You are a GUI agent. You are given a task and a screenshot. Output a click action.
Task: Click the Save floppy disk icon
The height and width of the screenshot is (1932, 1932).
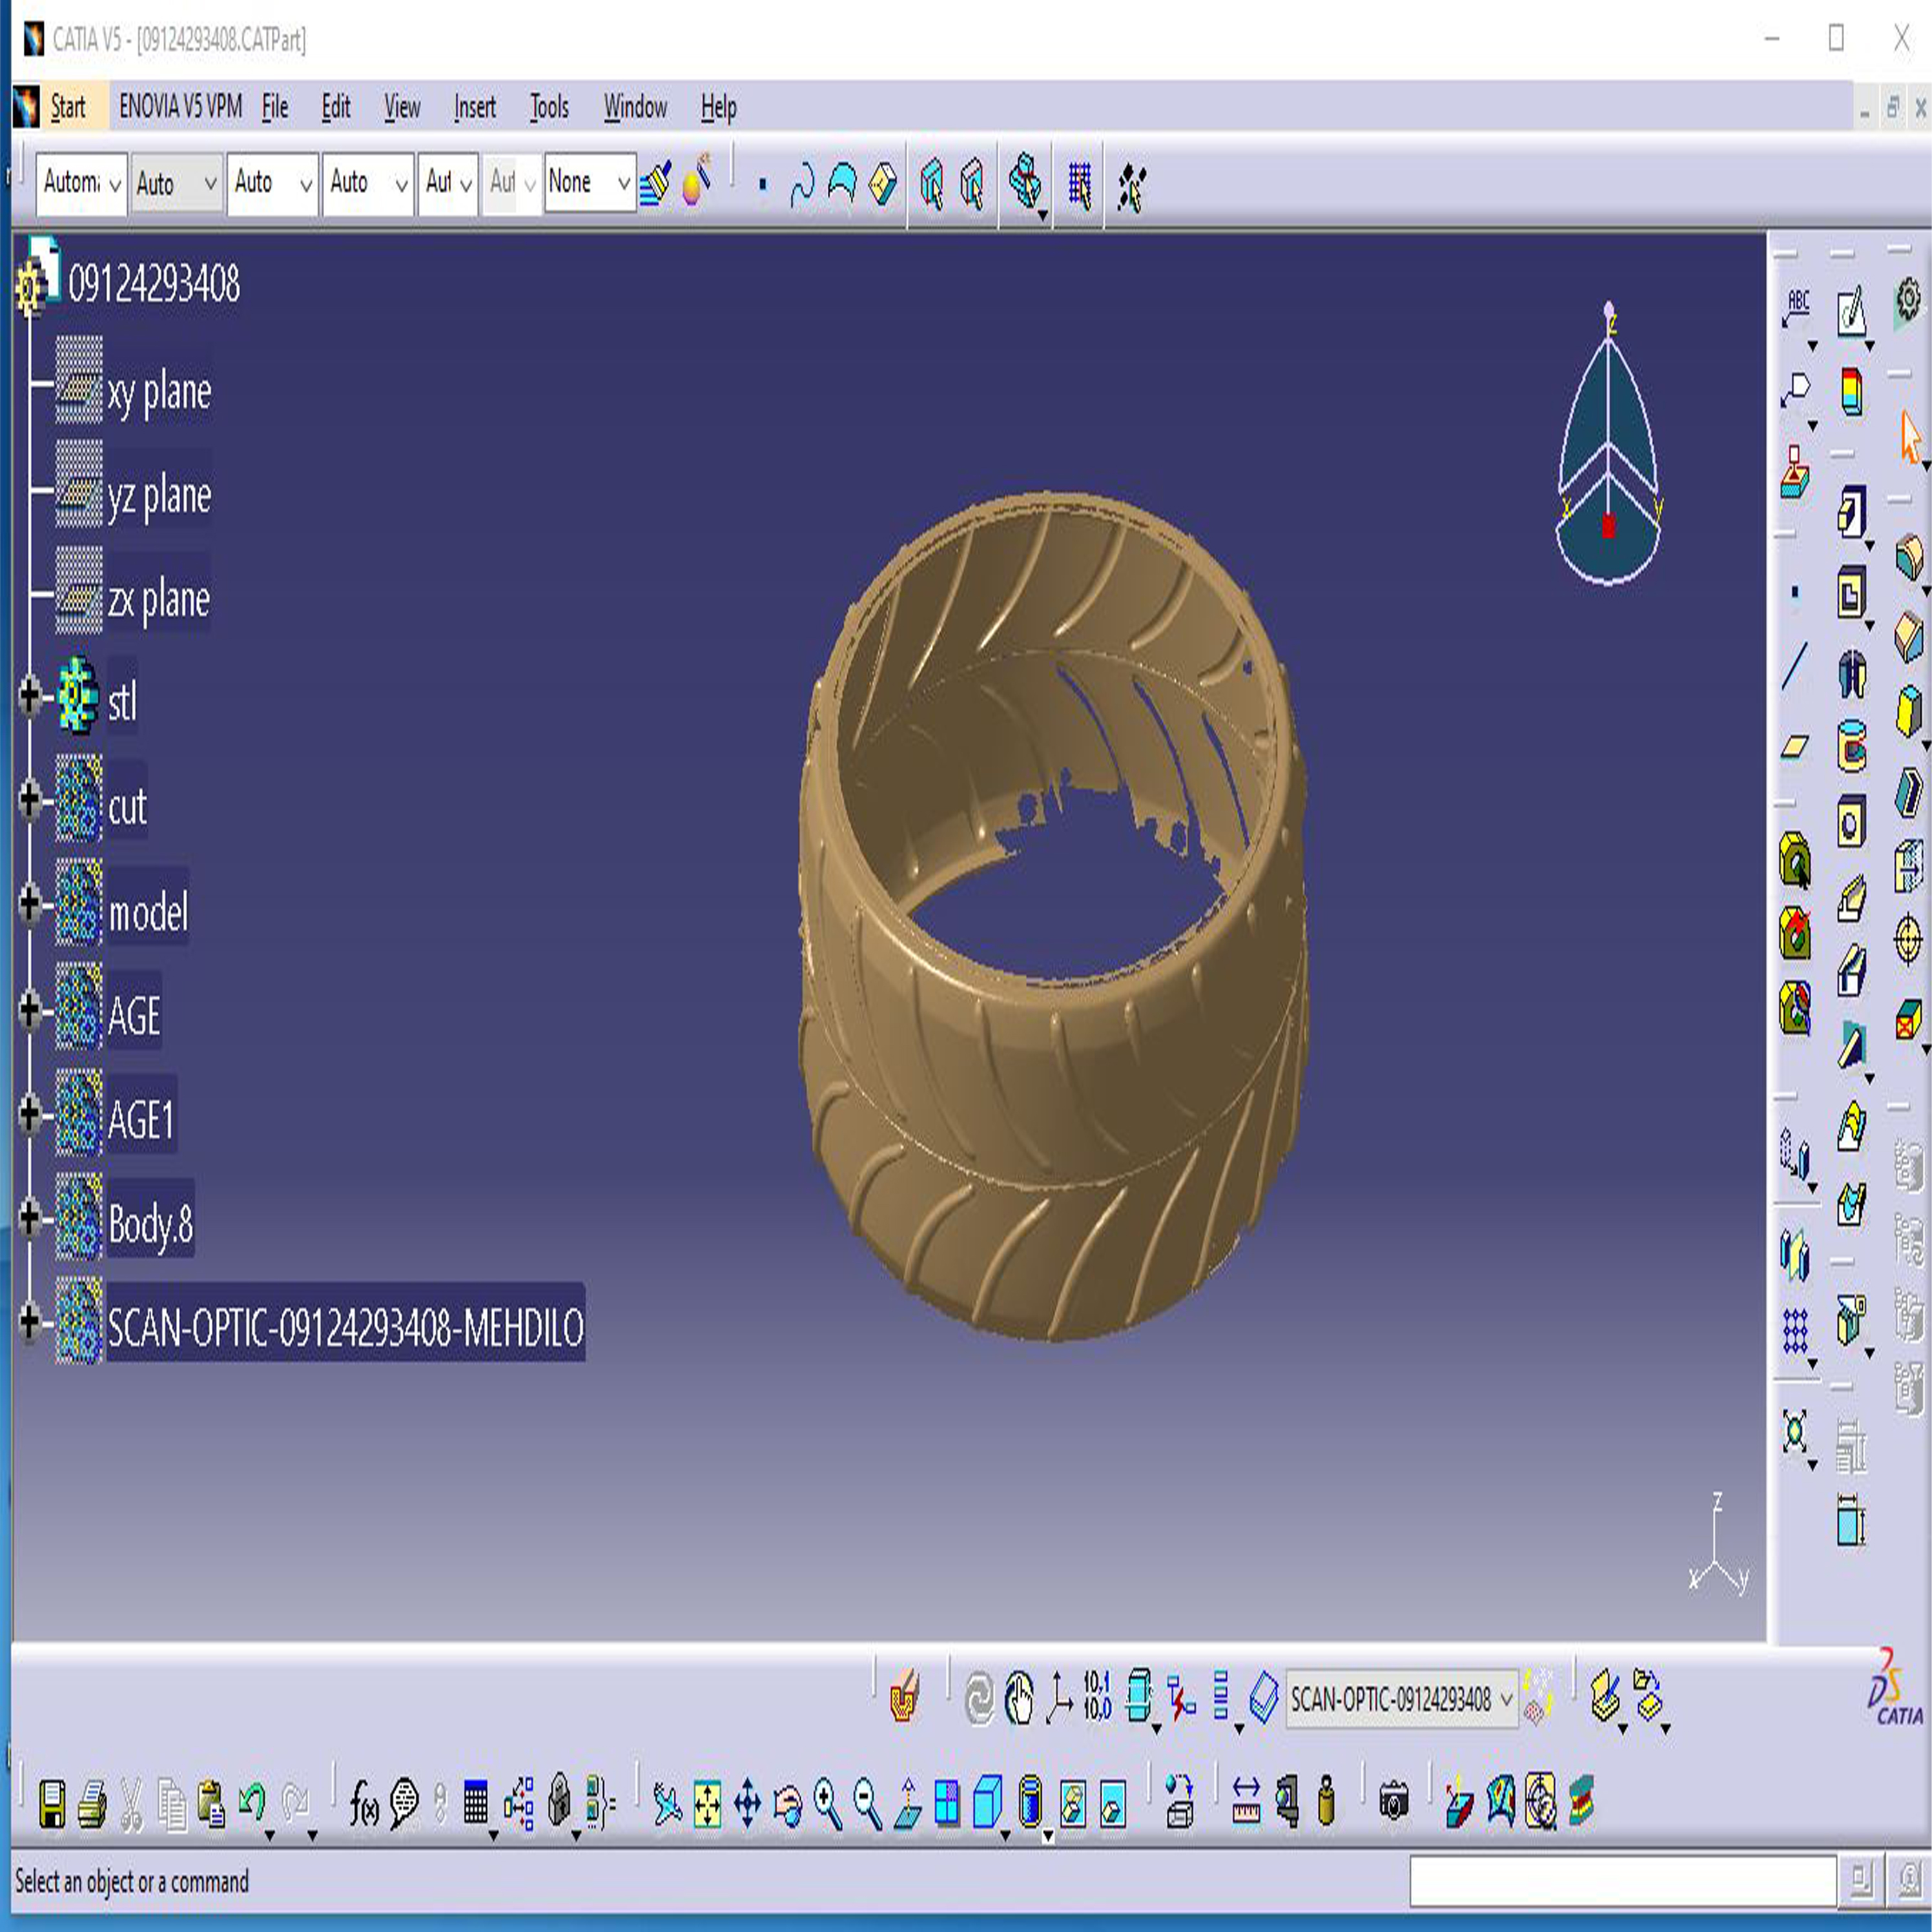(x=52, y=1804)
